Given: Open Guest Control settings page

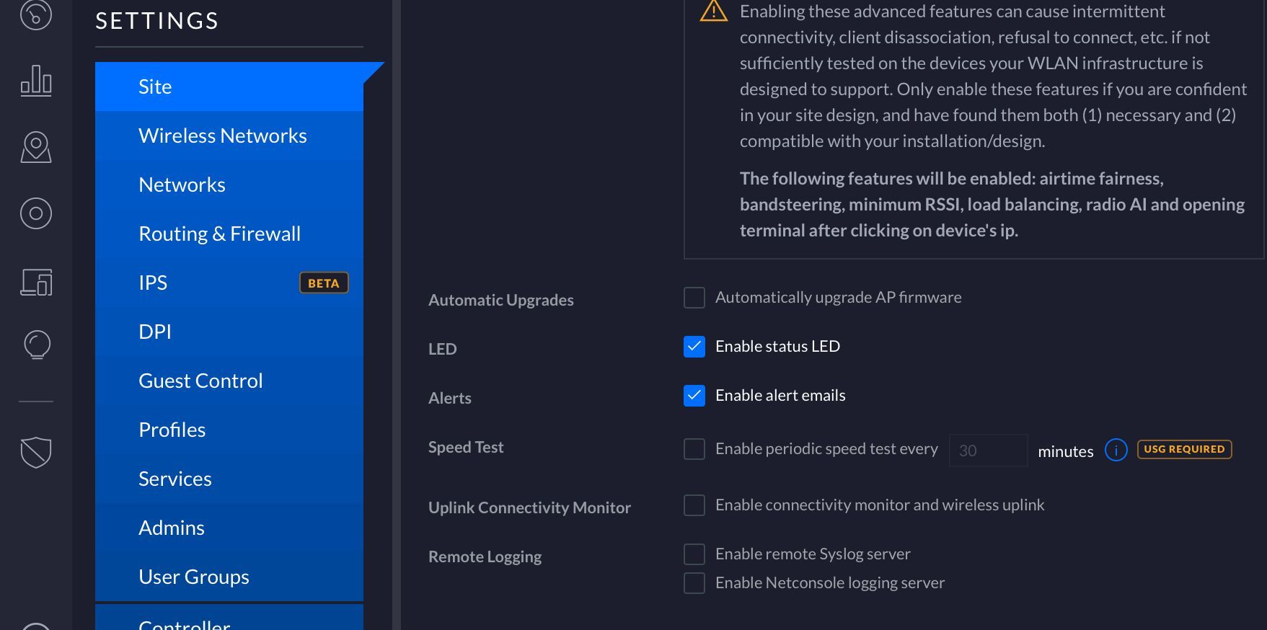Looking at the screenshot, I should click(x=200, y=381).
